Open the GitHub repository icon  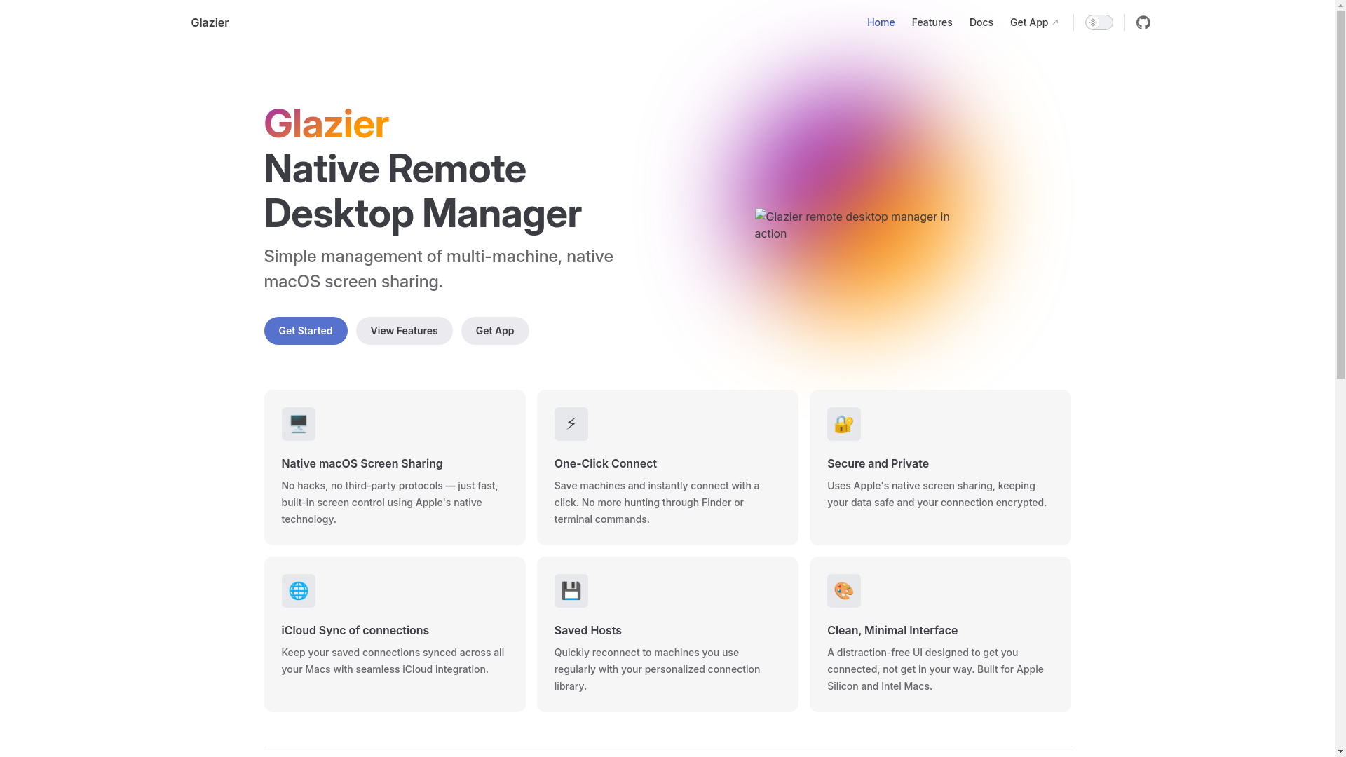click(x=1143, y=22)
